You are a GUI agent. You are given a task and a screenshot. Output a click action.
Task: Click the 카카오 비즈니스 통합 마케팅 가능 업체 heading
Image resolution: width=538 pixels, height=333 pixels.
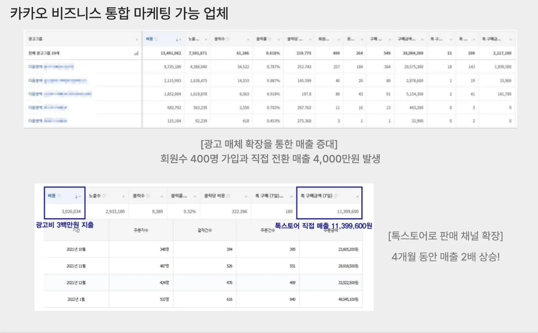point(119,13)
